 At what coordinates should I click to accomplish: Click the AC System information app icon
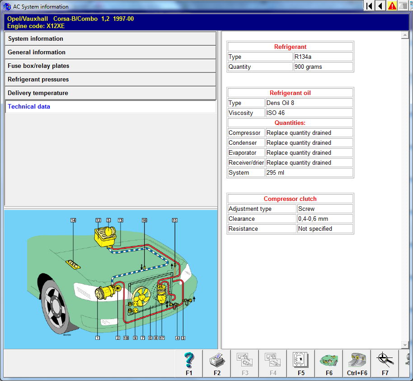point(7,7)
